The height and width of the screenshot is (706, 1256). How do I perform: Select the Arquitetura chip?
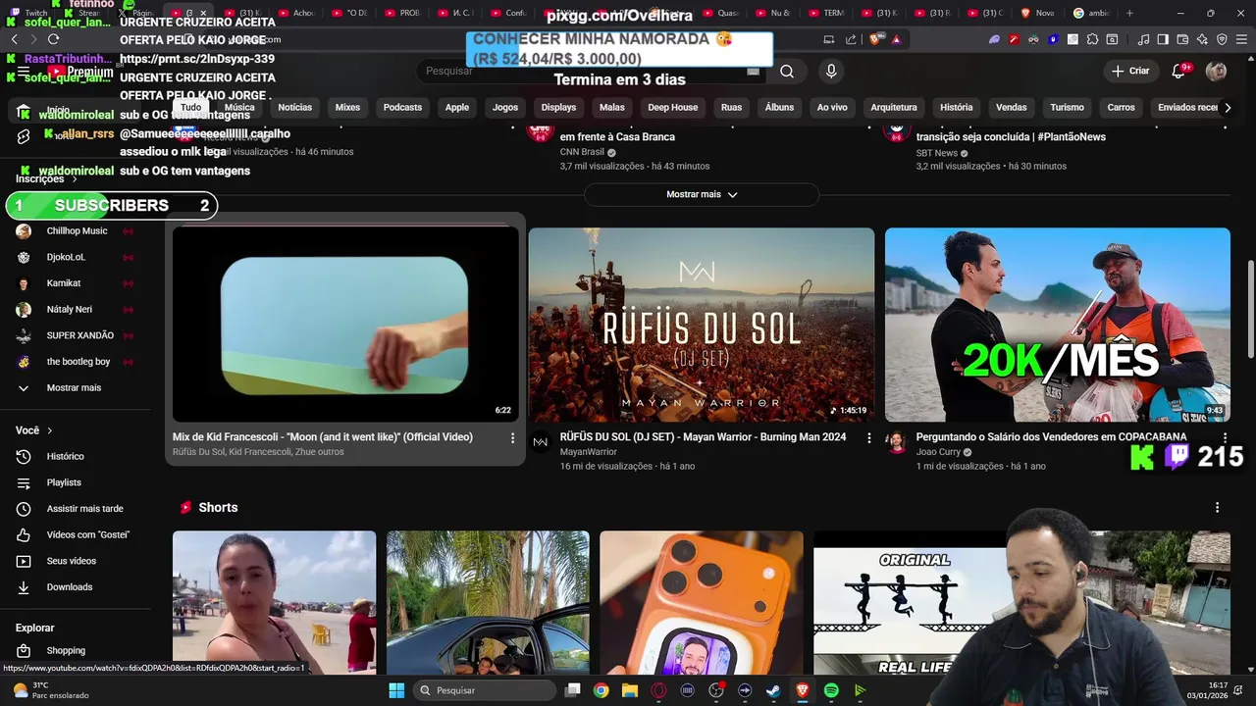point(894,107)
